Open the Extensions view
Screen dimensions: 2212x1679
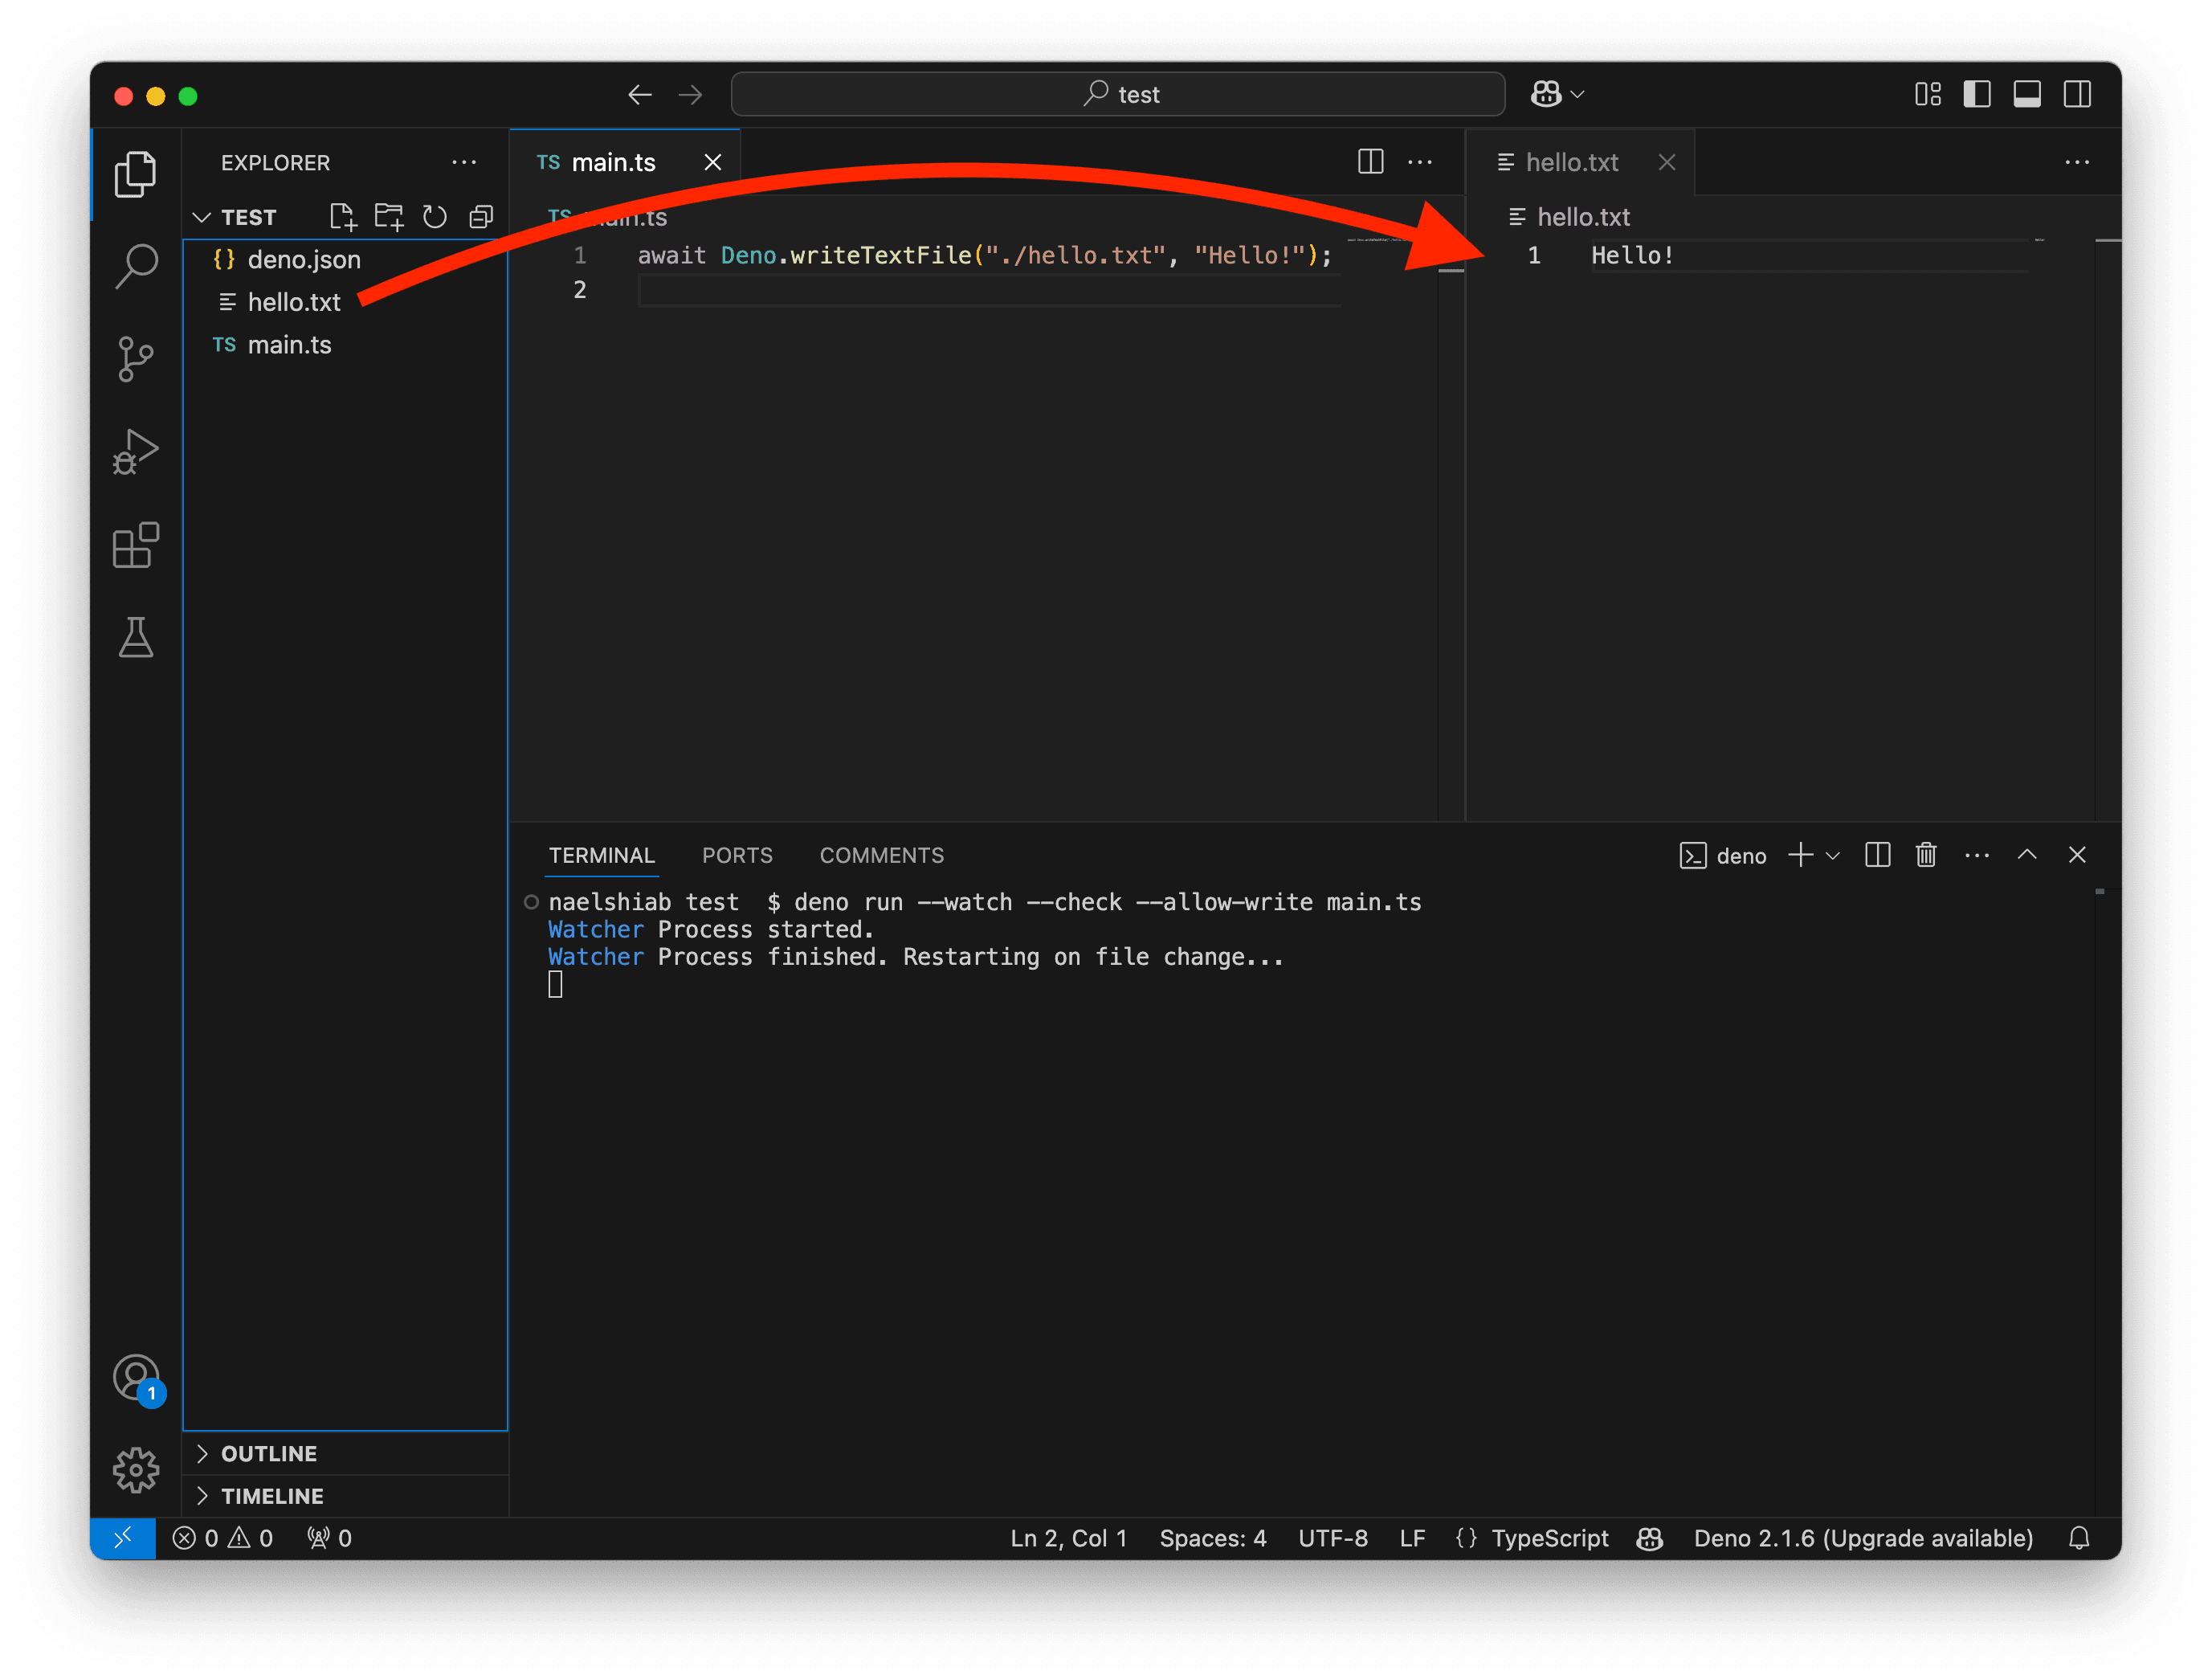click(135, 545)
